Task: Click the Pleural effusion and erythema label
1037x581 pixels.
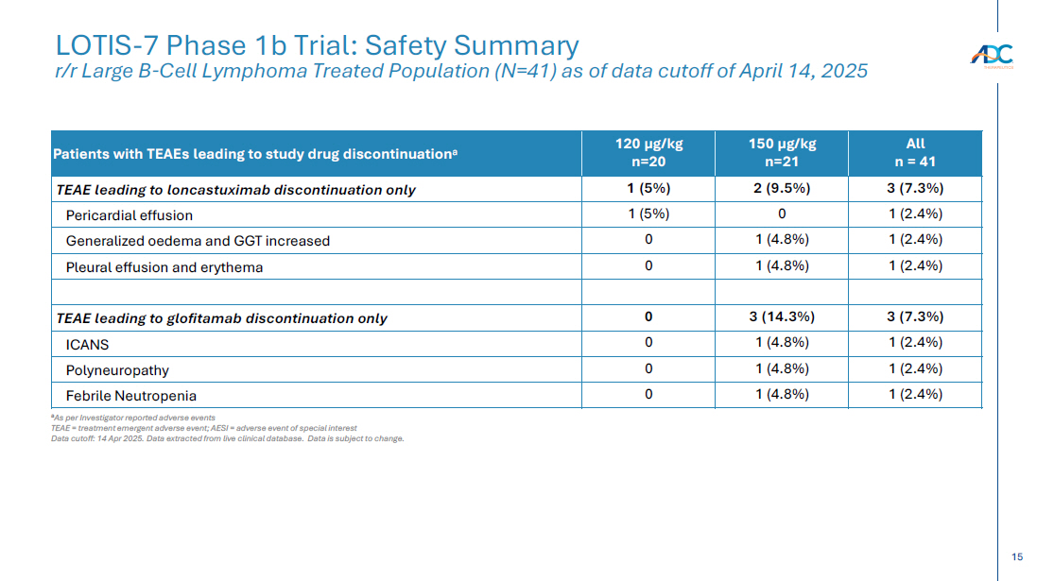Action: (x=164, y=267)
